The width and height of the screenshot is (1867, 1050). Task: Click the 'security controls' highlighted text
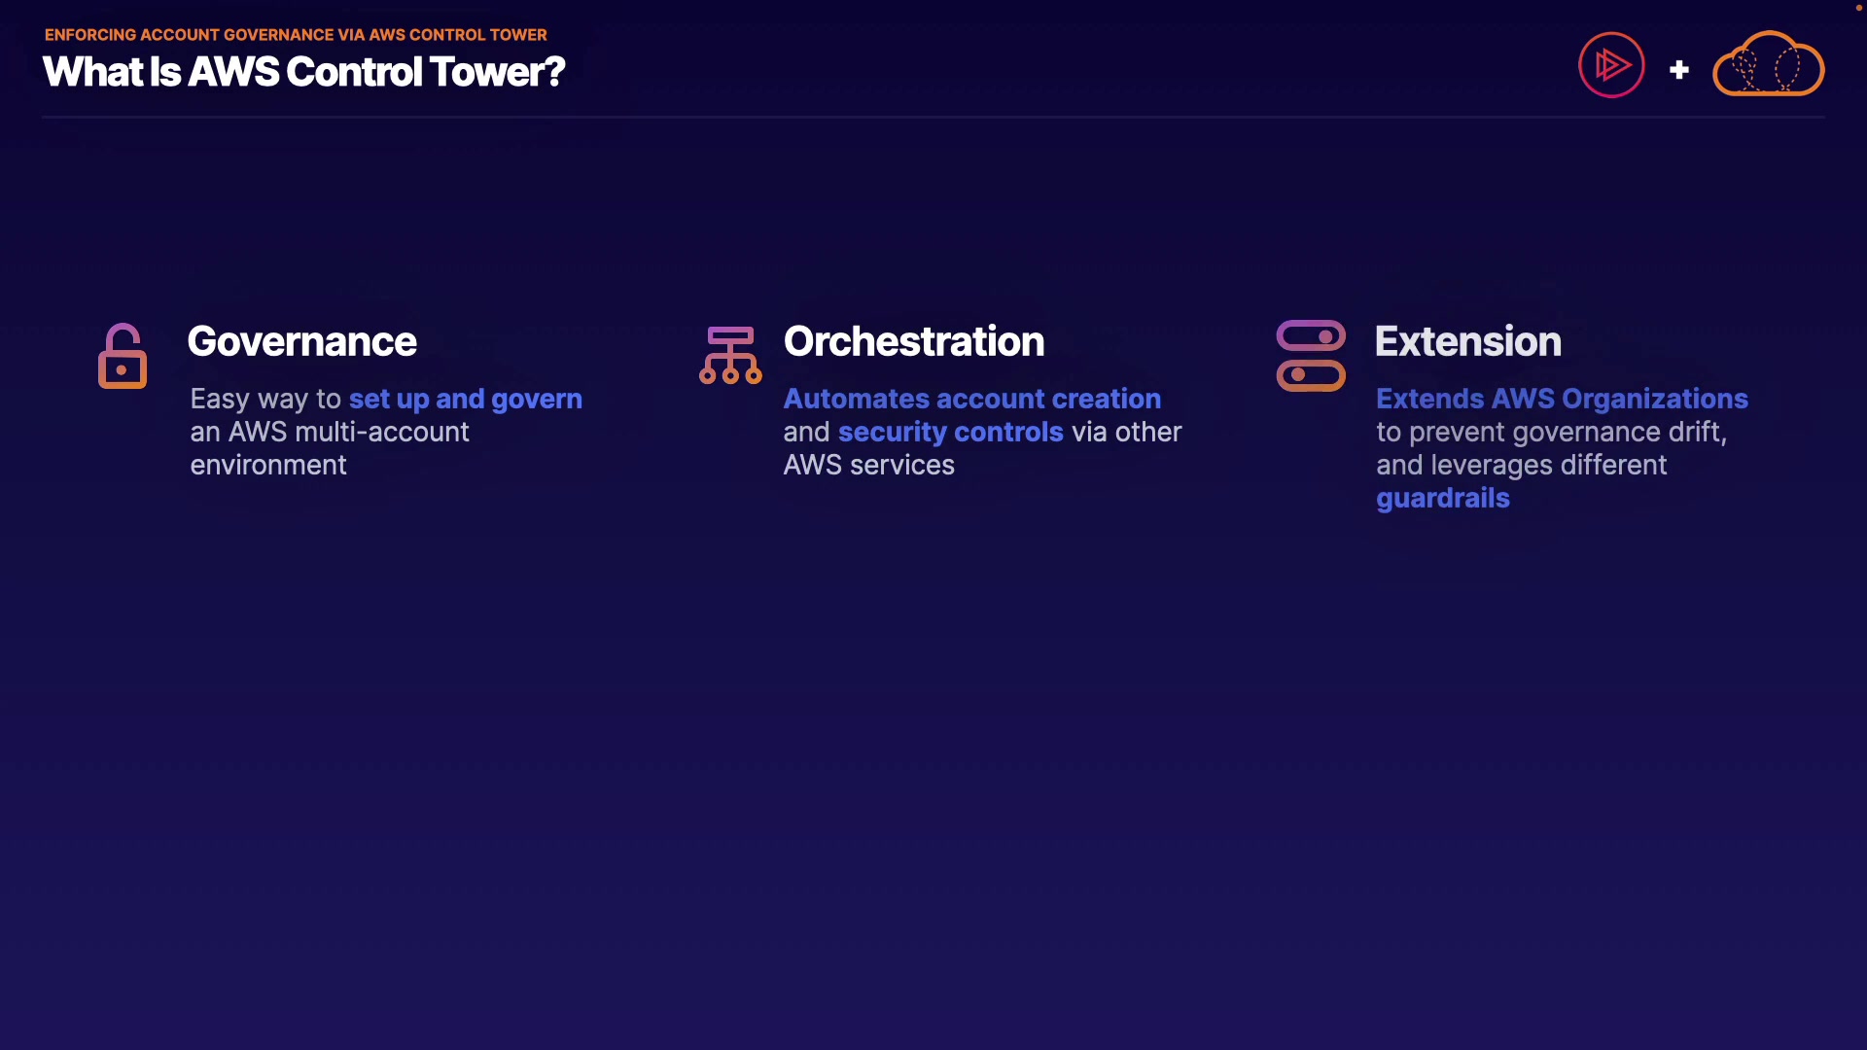tap(950, 433)
